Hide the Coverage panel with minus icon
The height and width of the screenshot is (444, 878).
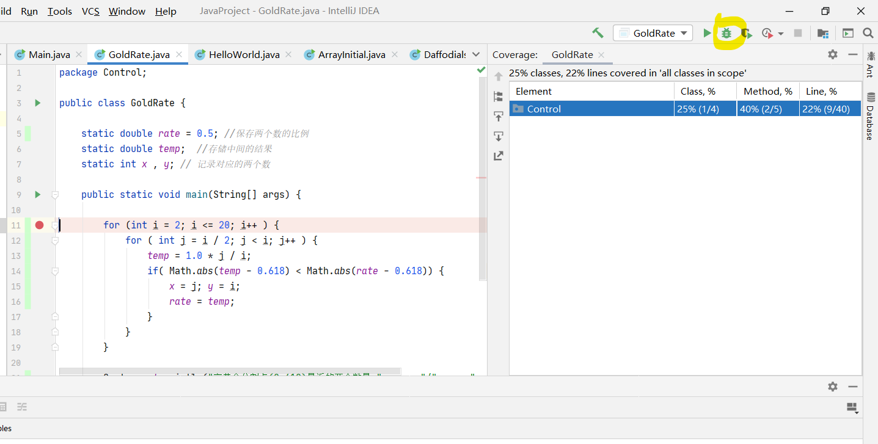coord(853,54)
